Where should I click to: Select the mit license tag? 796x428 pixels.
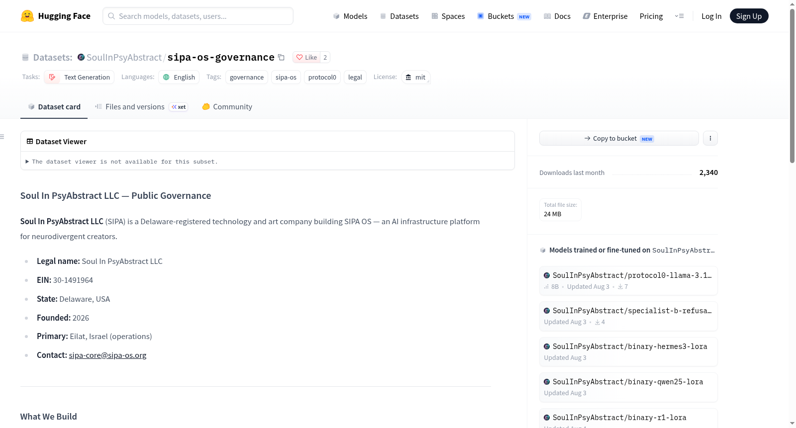(x=415, y=77)
